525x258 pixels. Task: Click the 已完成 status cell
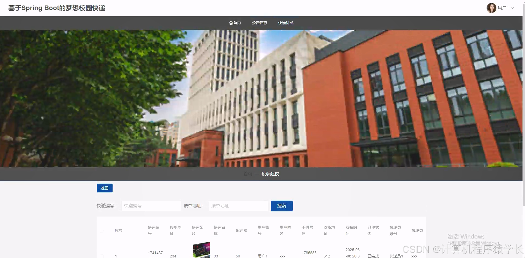coord(373,256)
